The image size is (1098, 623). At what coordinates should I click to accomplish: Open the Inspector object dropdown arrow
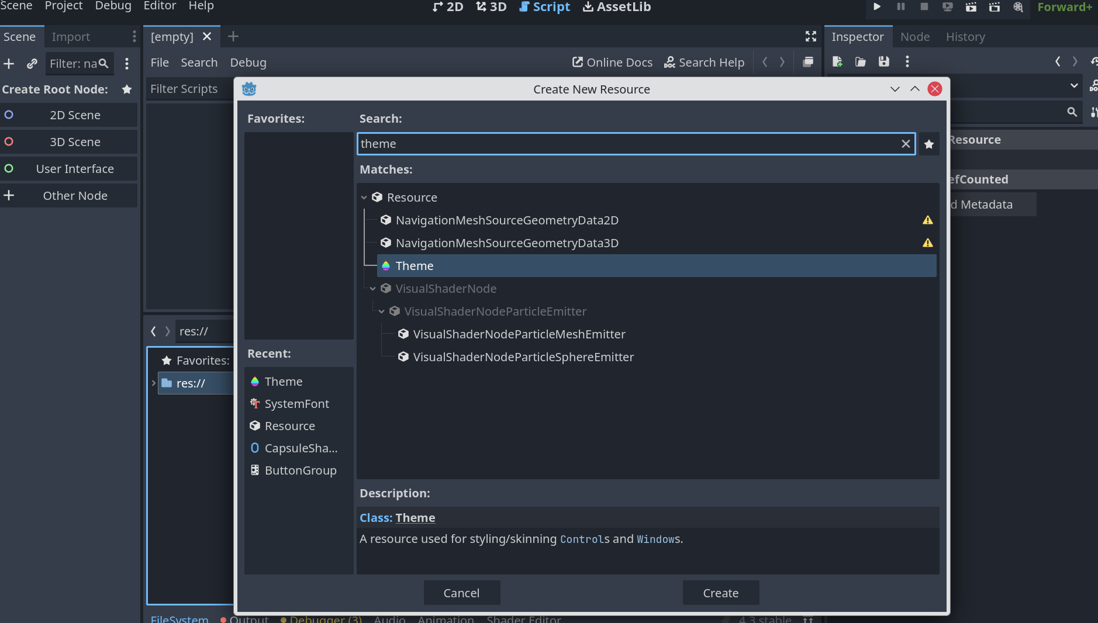pos(1074,85)
